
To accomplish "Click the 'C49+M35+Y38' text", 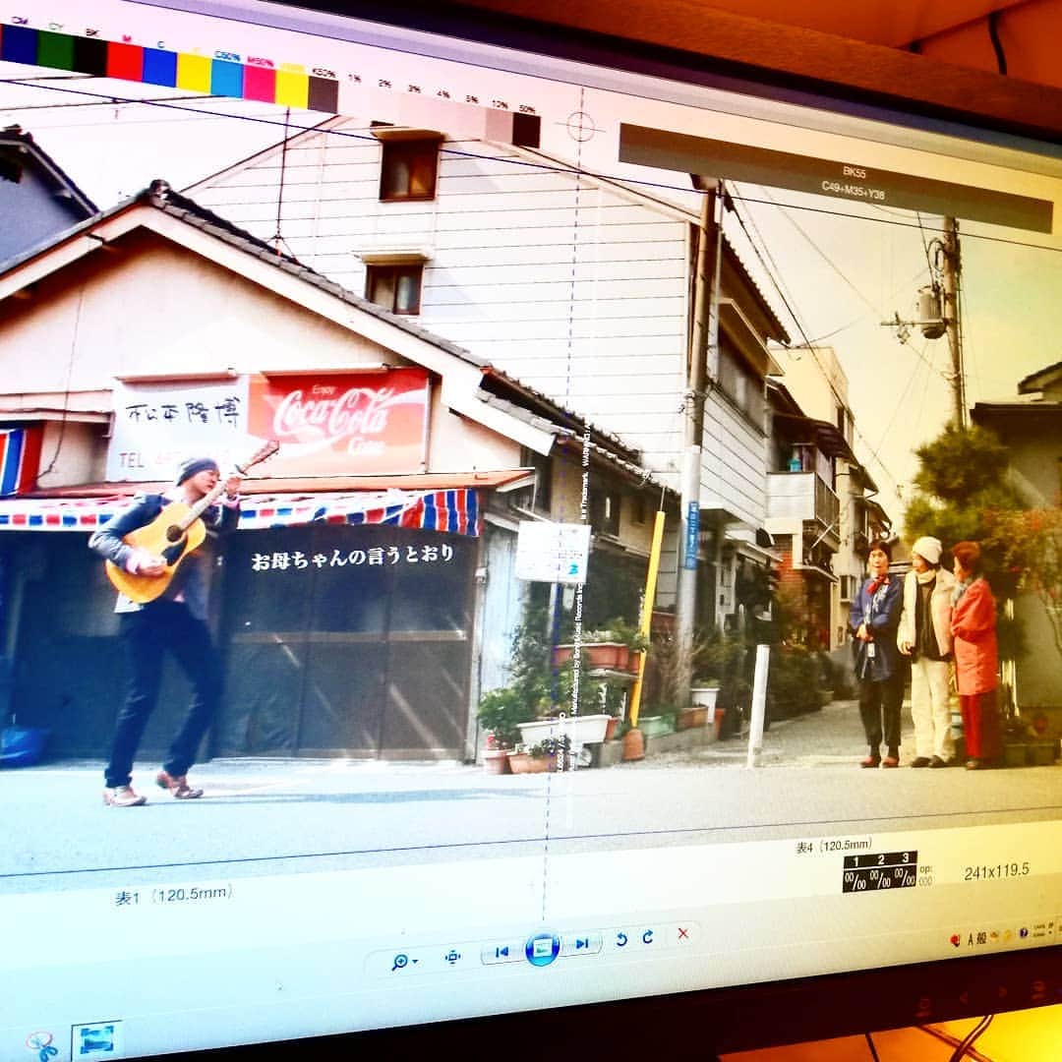I will coord(854,191).
